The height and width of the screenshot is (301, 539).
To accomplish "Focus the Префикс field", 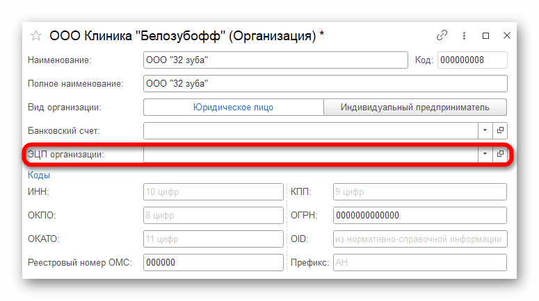I will pos(419,263).
